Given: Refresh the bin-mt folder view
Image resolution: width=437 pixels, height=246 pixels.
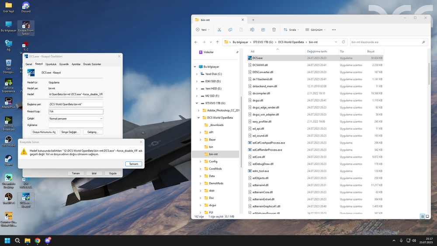Looking at the screenshot, I should tap(343, 42).
